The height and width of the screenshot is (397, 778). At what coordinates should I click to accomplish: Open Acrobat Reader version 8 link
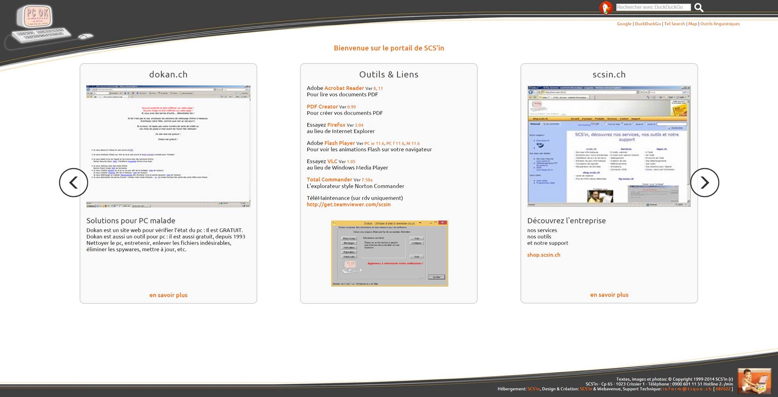click(375, 88)
